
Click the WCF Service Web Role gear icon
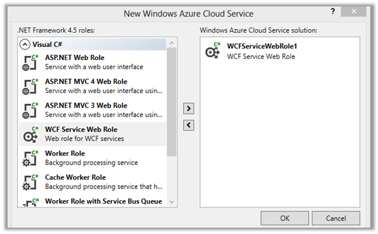30,134
